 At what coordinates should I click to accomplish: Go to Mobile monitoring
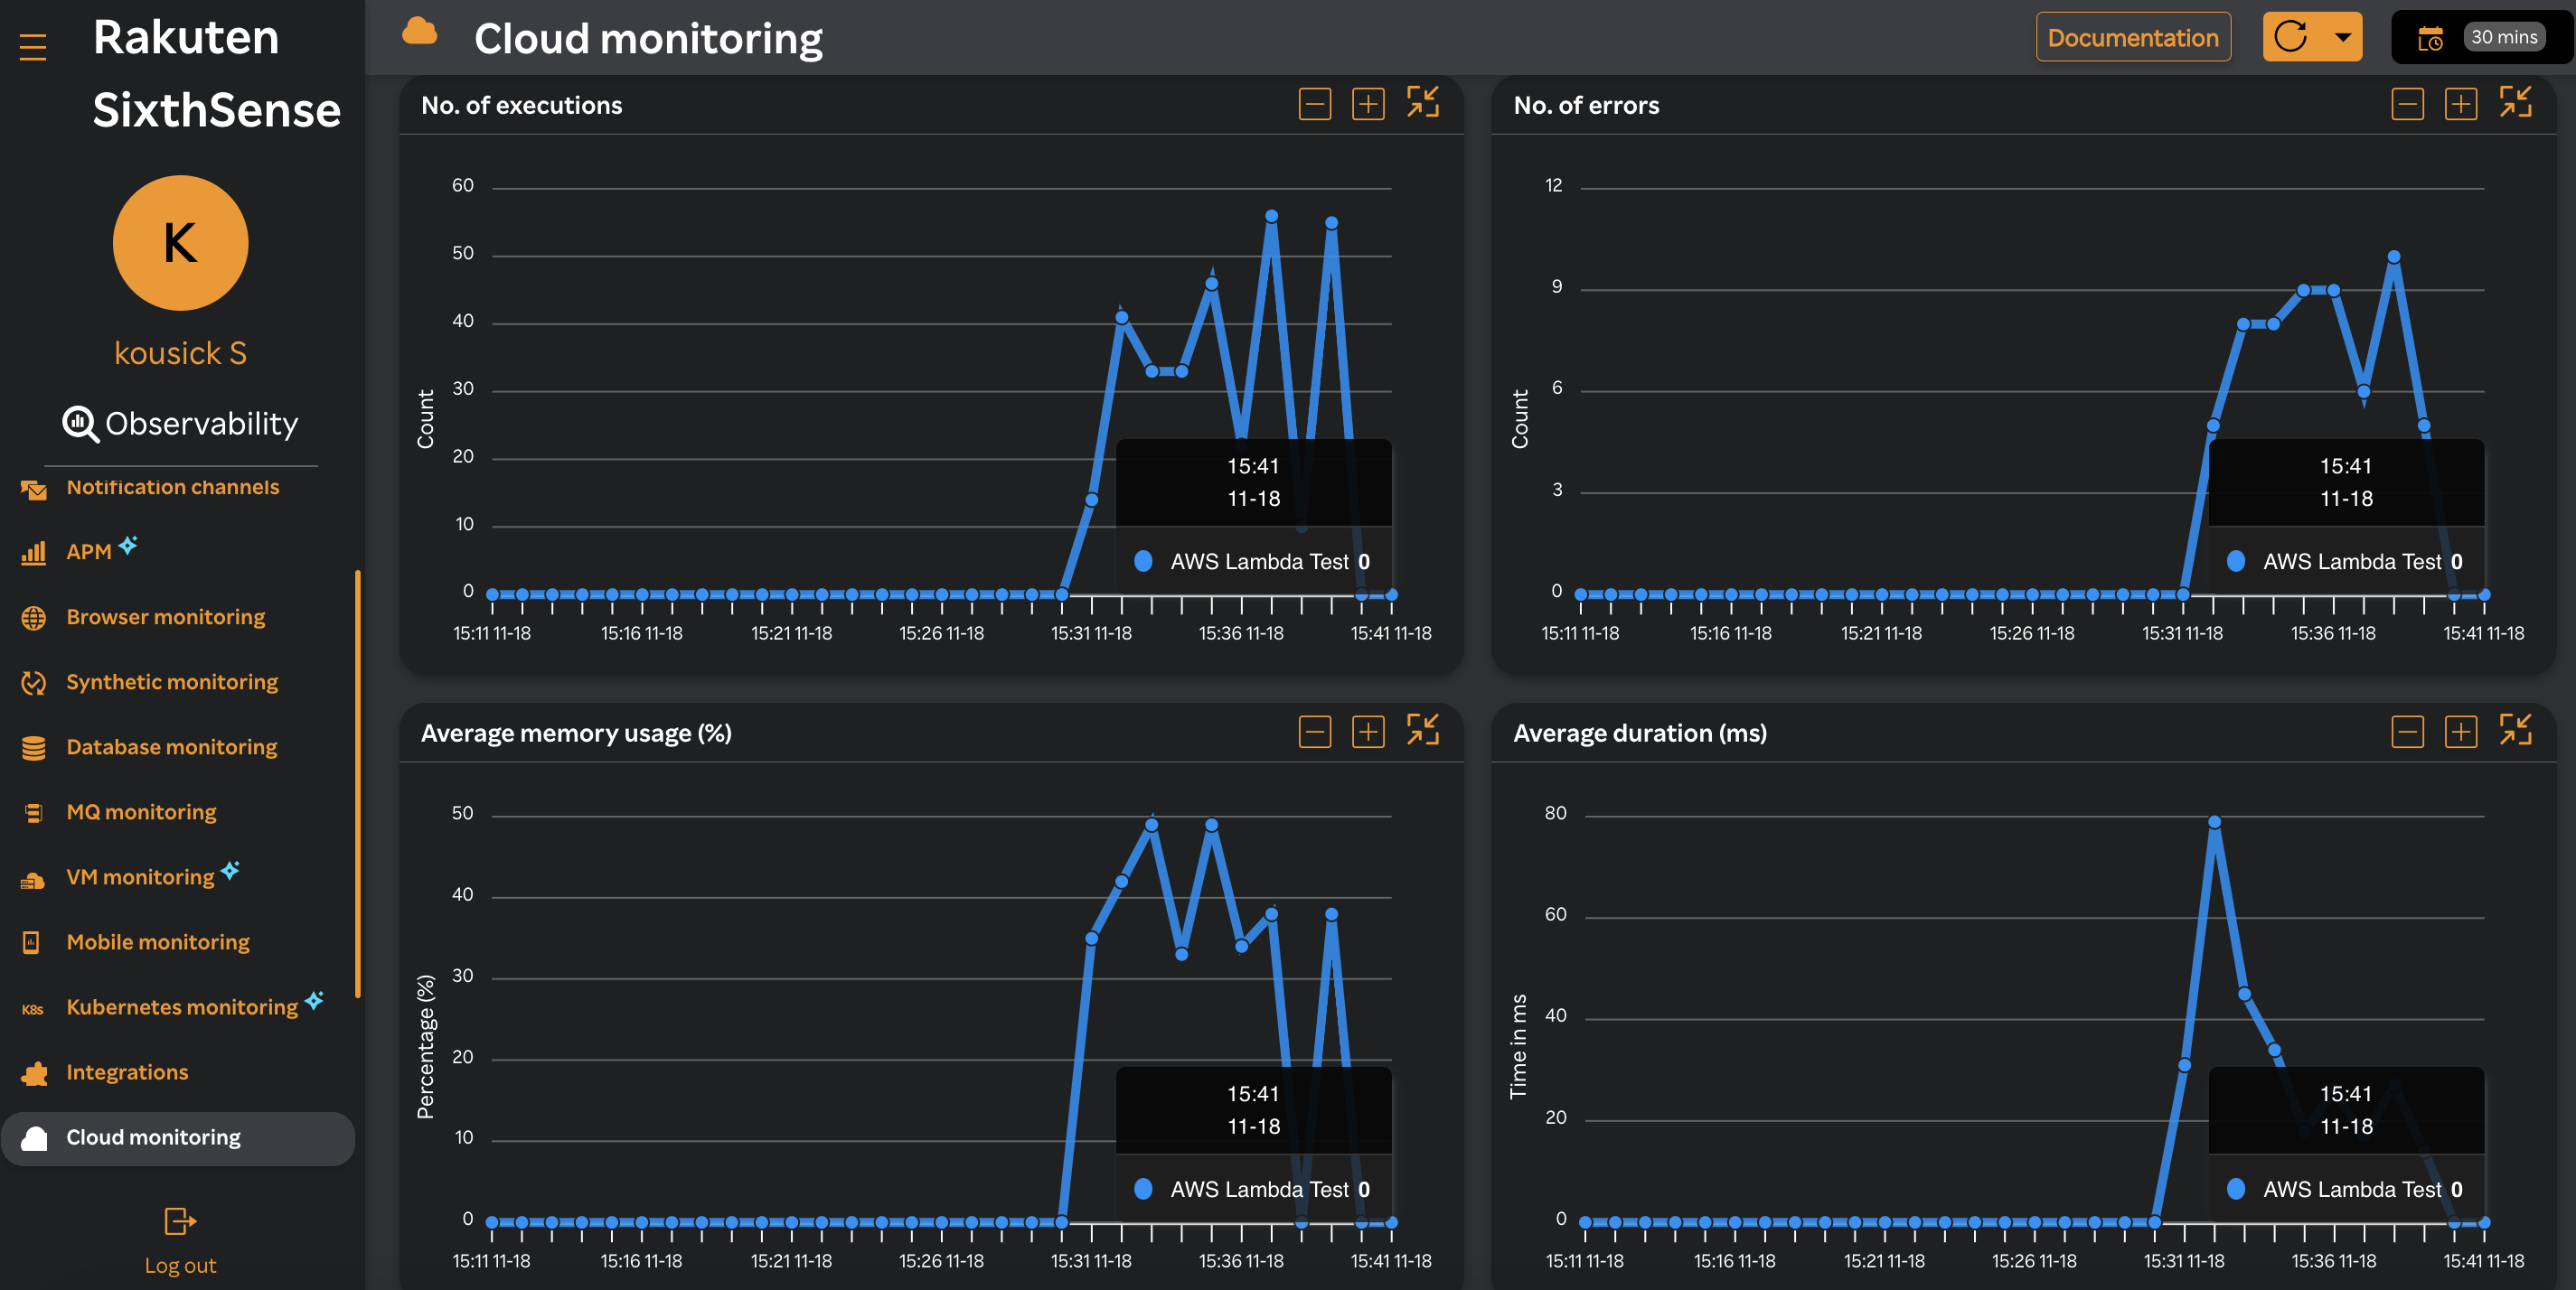158,941
